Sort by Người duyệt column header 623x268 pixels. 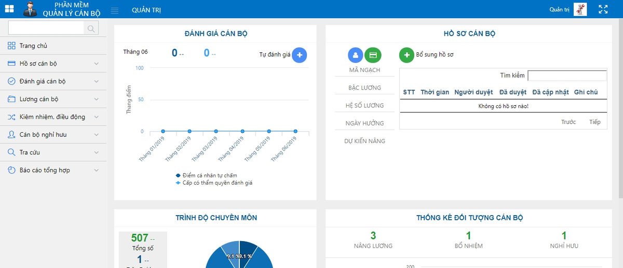[473, 92]
